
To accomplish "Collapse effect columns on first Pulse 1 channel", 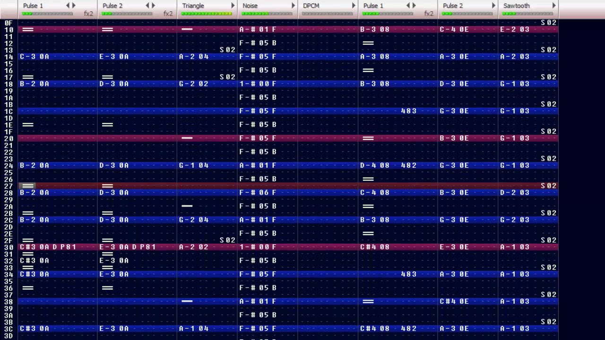I will [68, 6].
